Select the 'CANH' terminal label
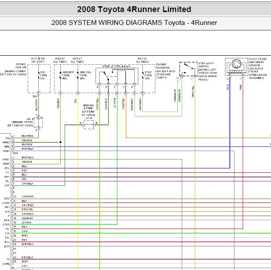 click(x=6, y=203)
